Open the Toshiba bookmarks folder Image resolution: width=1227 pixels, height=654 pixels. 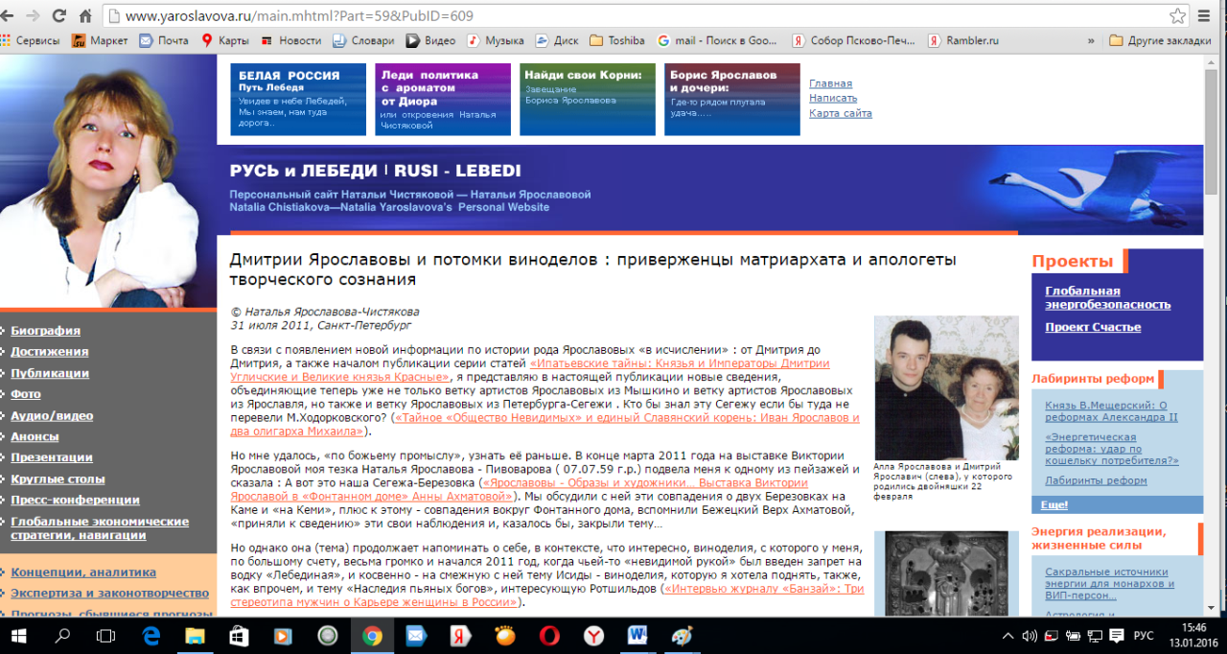(x=617, y=41)
